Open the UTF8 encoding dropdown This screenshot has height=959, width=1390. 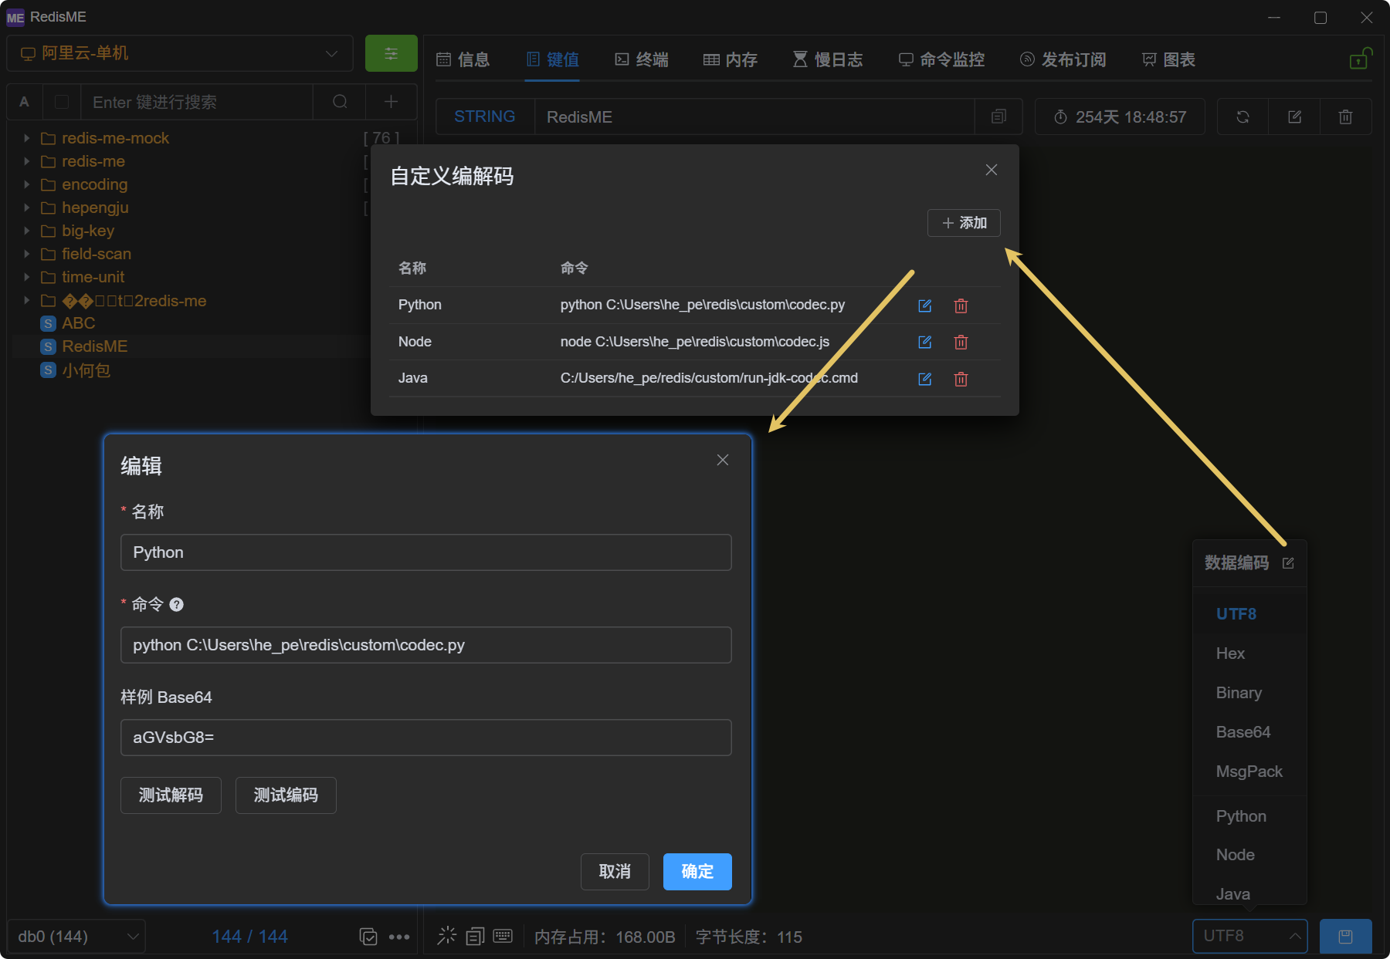pyautogui.click(x=1249, y=936)
